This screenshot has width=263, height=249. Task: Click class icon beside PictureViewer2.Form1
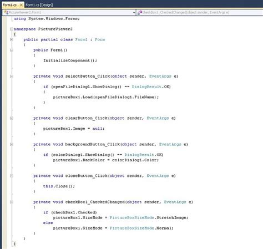click(6, 12)
